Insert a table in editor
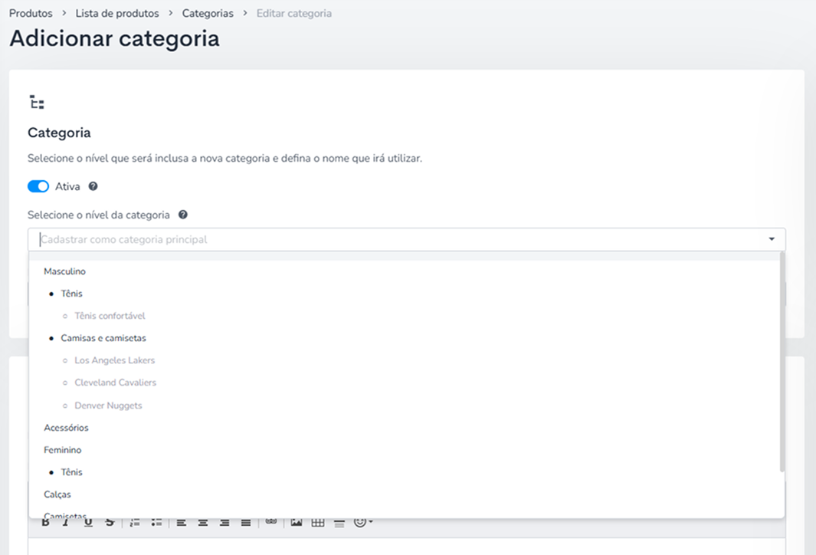The height and width of the screenshot is (555, 816). (318, 523)
